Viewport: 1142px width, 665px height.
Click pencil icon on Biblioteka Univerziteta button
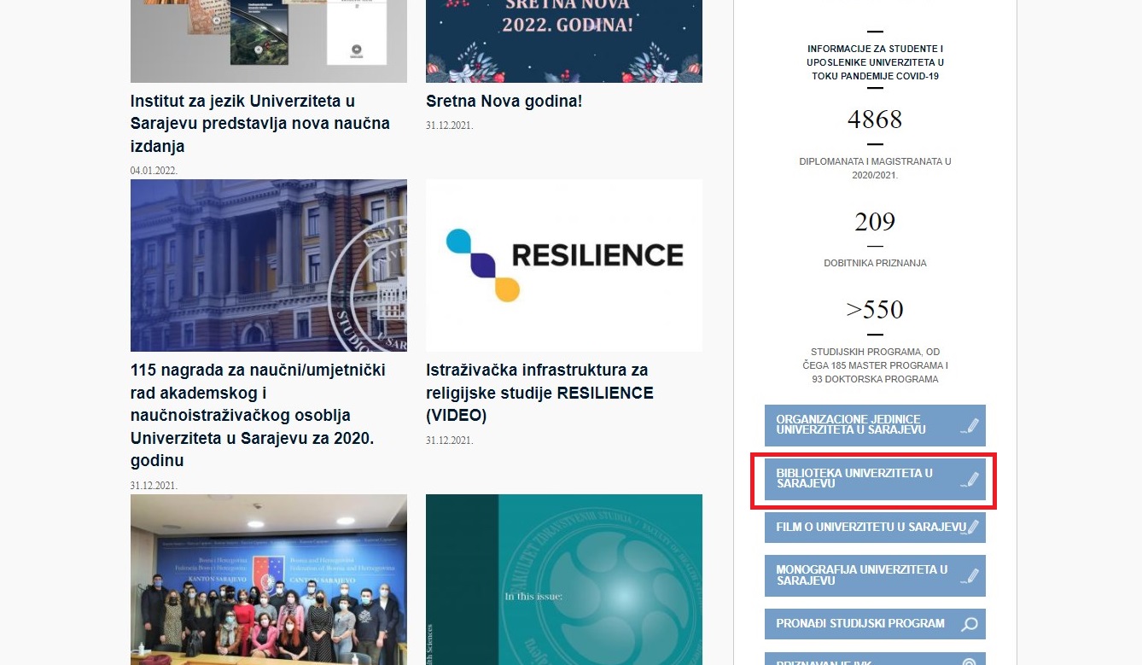click(969, 479)
